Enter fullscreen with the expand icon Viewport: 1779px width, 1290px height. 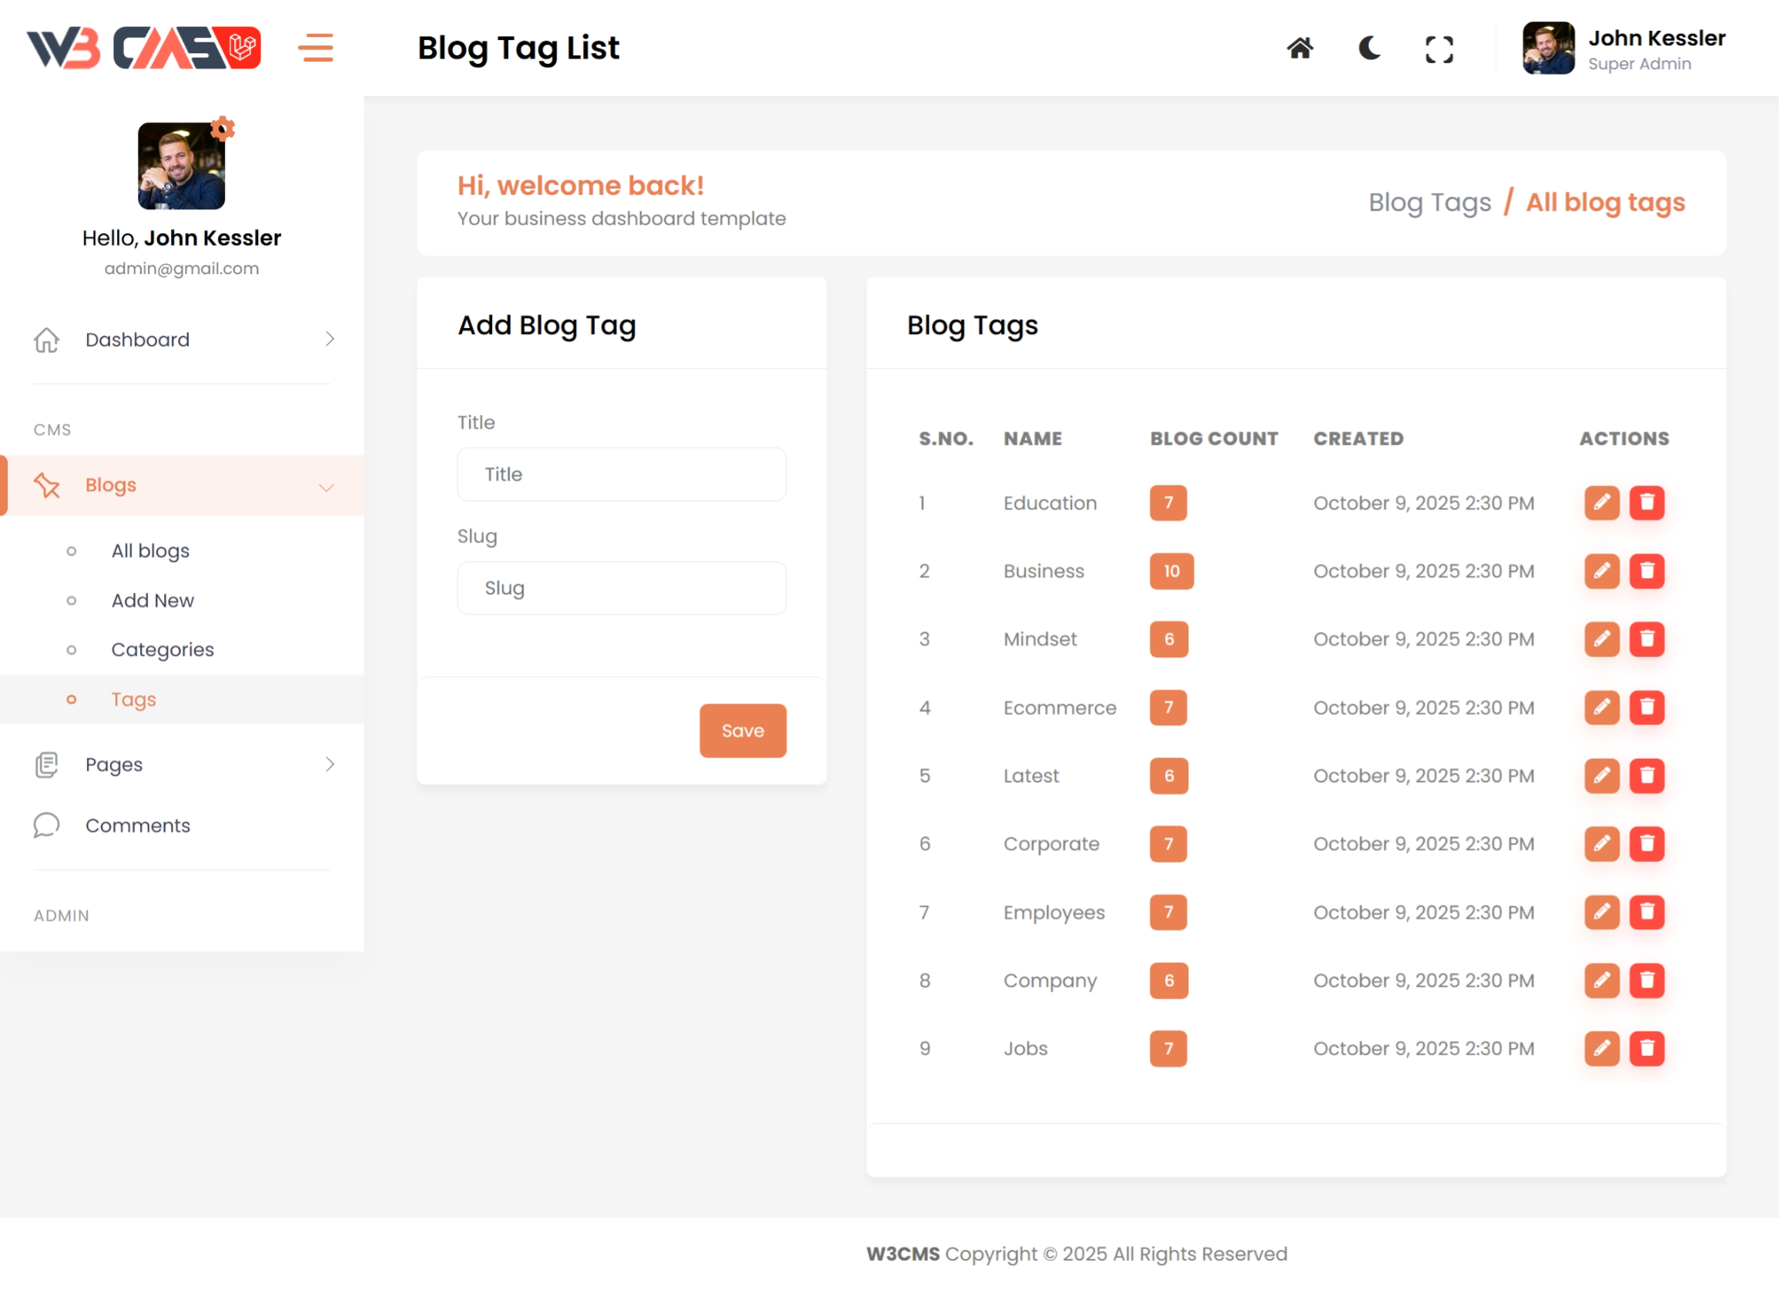coord(1438,49)
